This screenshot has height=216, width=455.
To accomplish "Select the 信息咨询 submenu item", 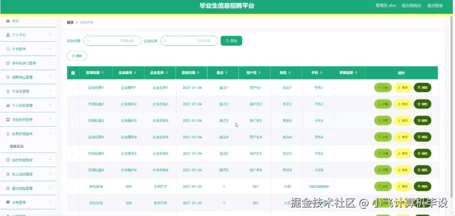I will 17,147.
